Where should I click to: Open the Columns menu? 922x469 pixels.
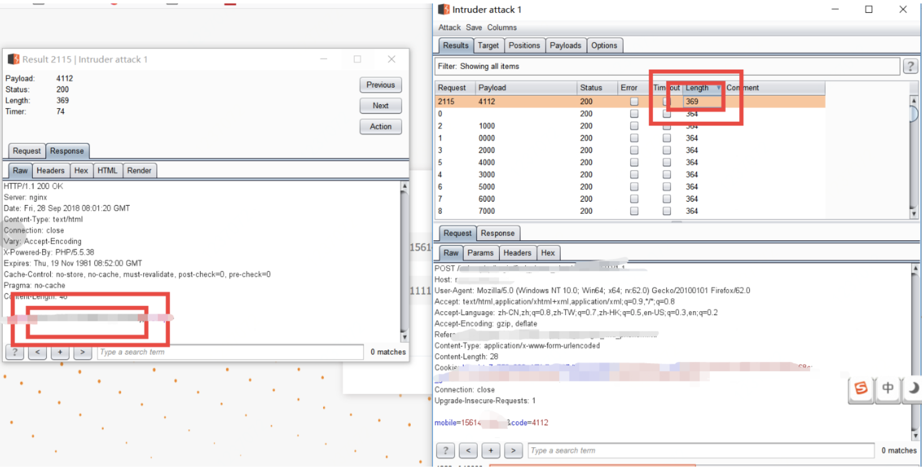click(x=501, y=28)
